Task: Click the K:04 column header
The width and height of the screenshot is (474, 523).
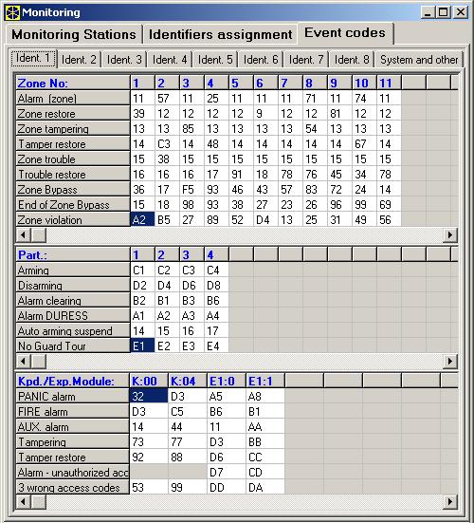Action: coord(187,381)
